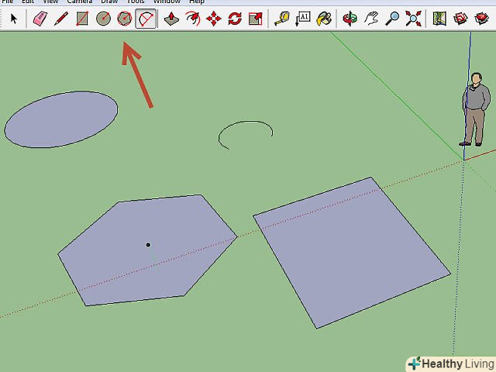The height and width of the screenshot is (372, 496).
Task: Activate the Orbit tool
Action: [350, 19]
